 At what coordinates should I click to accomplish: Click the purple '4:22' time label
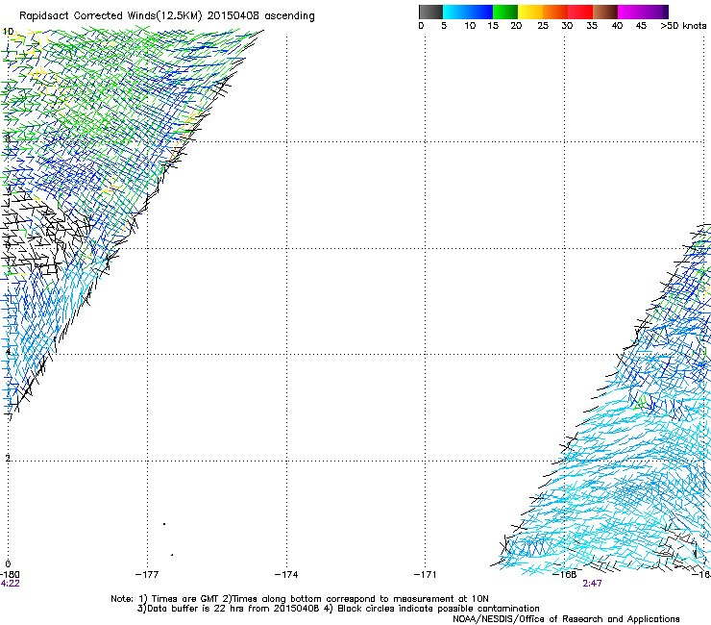[10, 584]
